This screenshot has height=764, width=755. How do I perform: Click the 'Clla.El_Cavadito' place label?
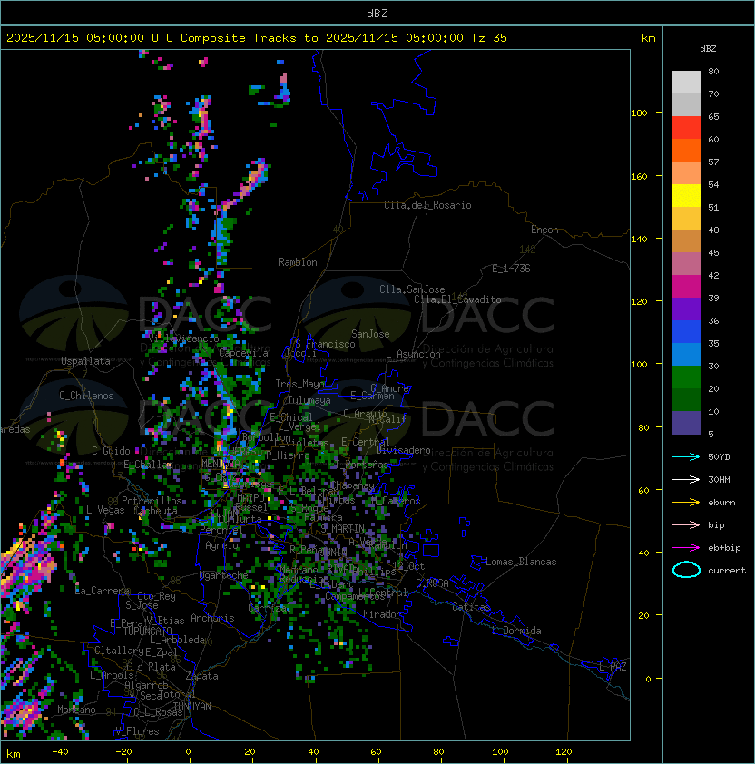[457, 299]
